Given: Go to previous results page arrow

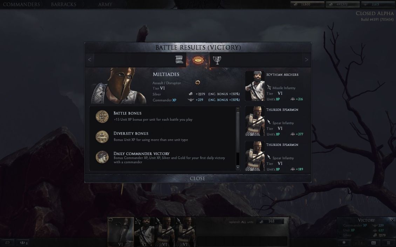Looking at the screenshot, I should click(89, 60).
